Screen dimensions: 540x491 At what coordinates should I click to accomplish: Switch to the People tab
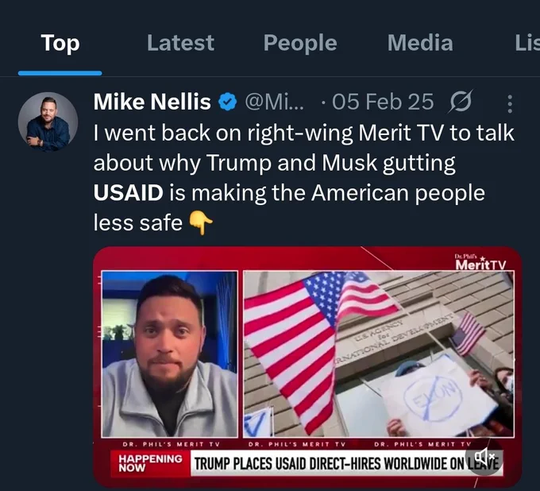pyautogui.click(x=300, y=43)
